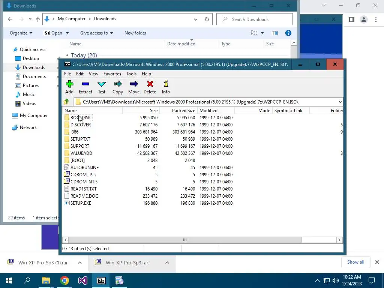The height and width of the screenshot is (288, 384).
Task: Sort by Packed Size column
Action: (178, 111)
